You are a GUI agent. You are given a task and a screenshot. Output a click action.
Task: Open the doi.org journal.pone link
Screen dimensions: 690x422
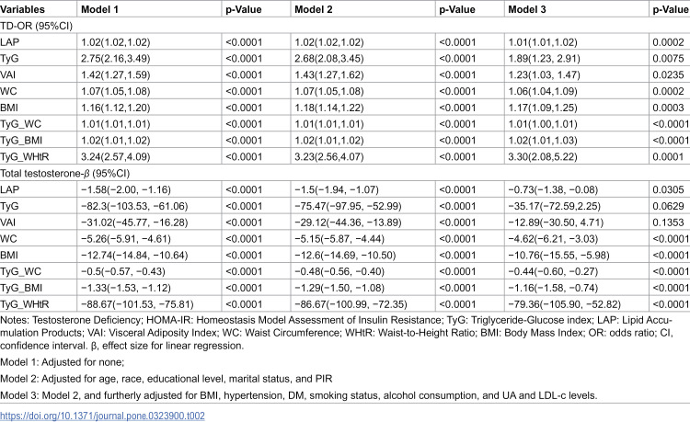click(102, 416)
